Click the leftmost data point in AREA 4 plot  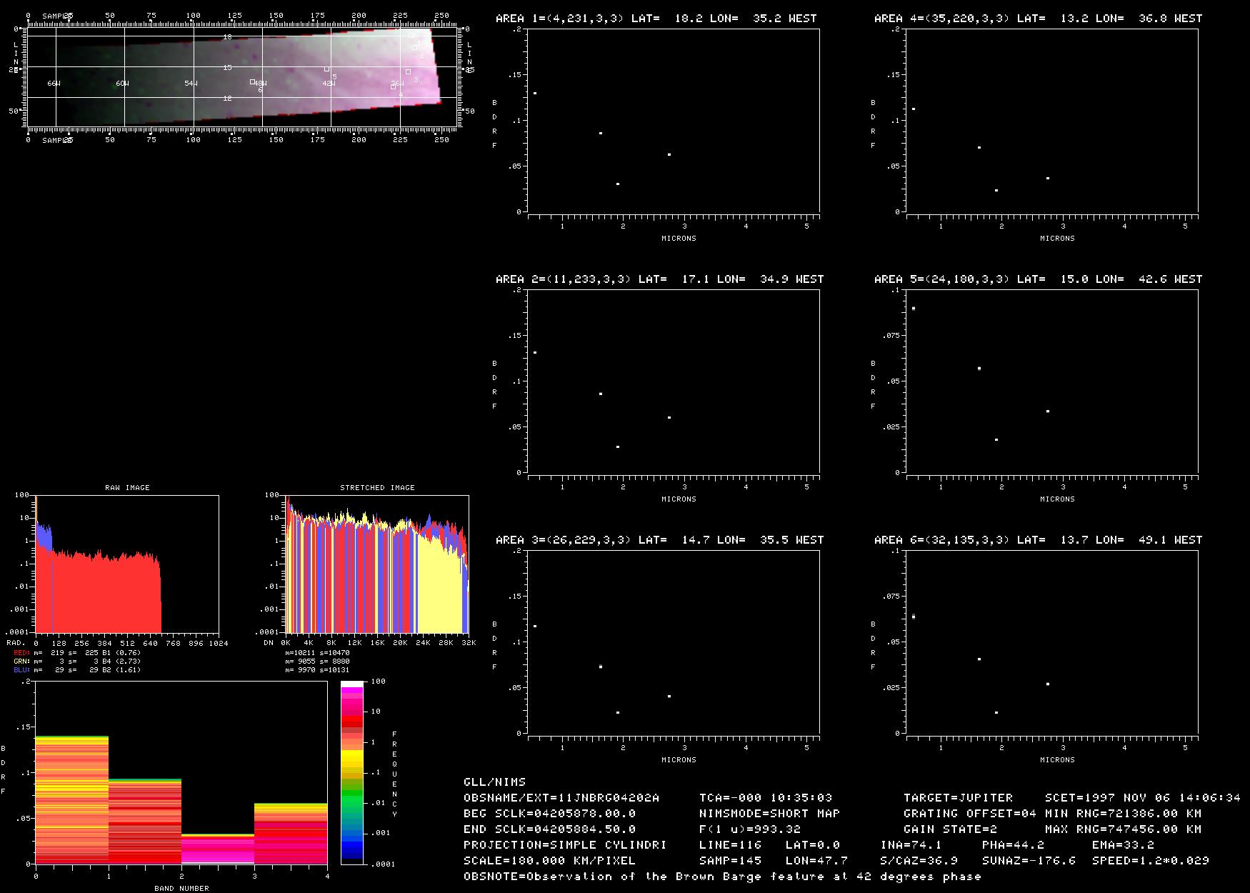pyautogui.click(x=914, y=109)
